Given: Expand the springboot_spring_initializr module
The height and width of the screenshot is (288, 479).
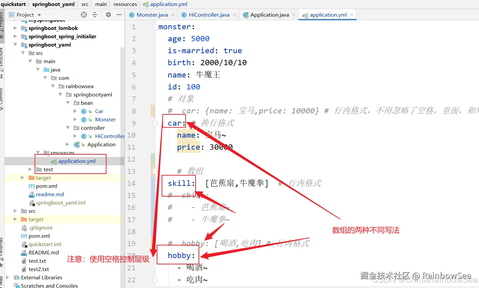Looking at the screenshot, I should click(x=15, y=36).
